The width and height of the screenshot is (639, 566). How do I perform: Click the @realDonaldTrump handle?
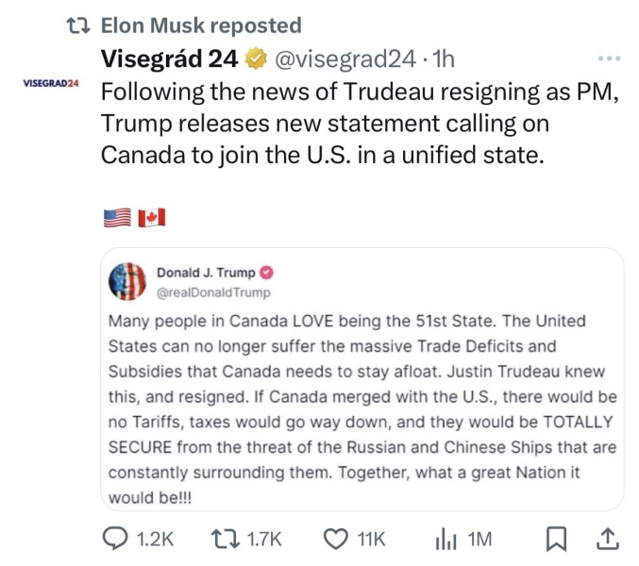pyautogui.click(x=207, y=291)
